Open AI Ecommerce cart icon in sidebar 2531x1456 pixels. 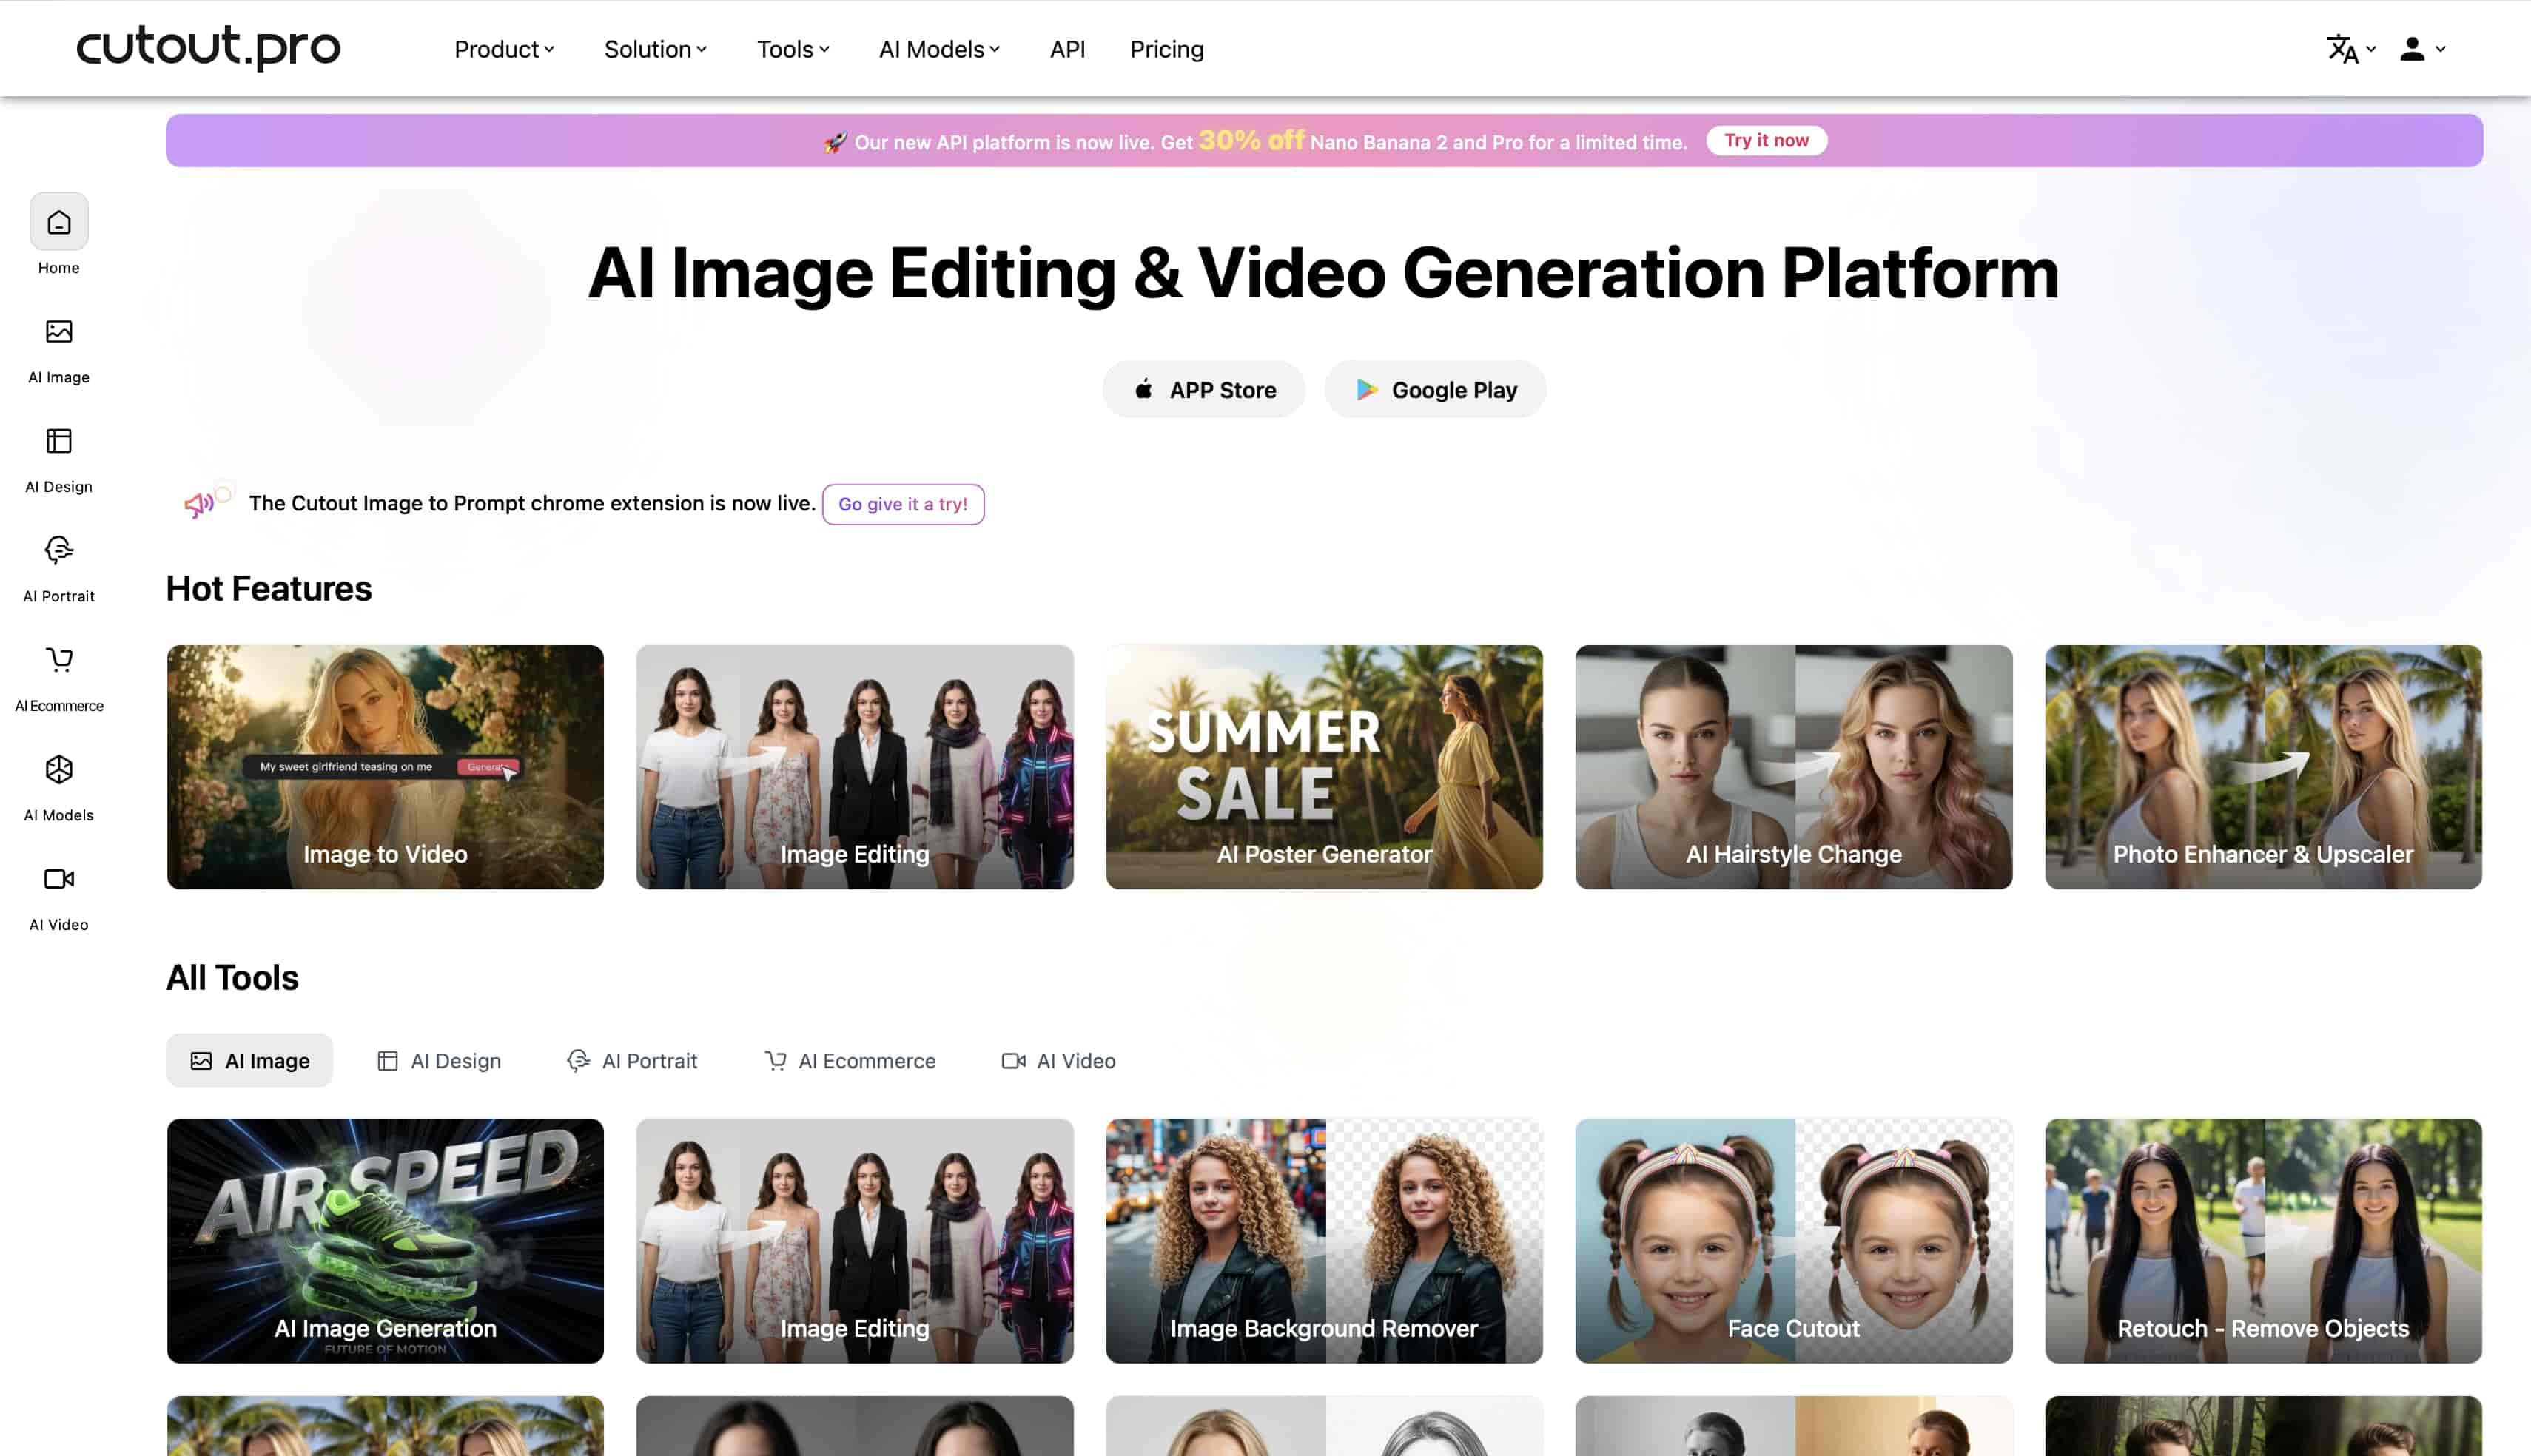pos(59,660)
